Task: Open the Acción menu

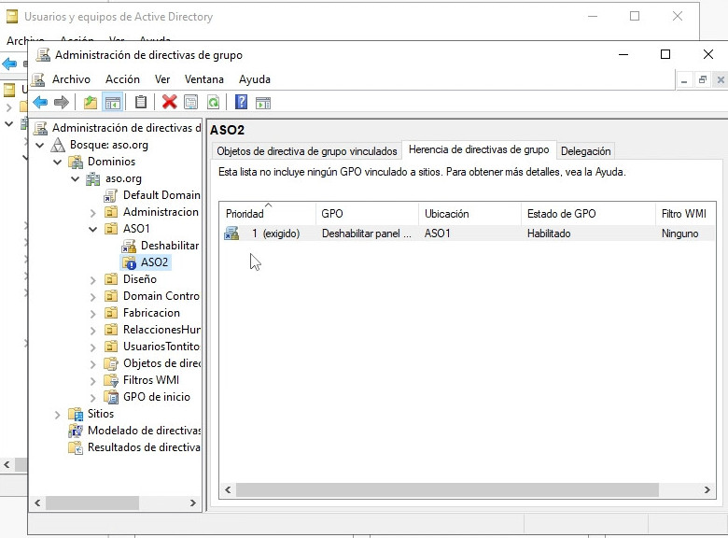Action: (122, 79)
